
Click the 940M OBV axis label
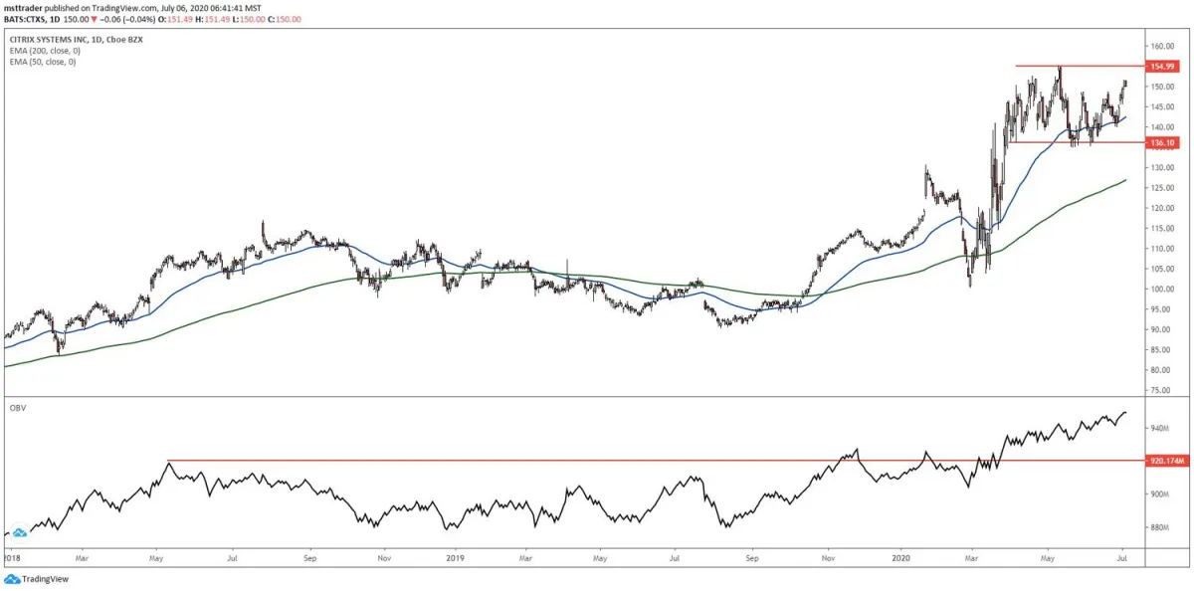point(1160,428)
